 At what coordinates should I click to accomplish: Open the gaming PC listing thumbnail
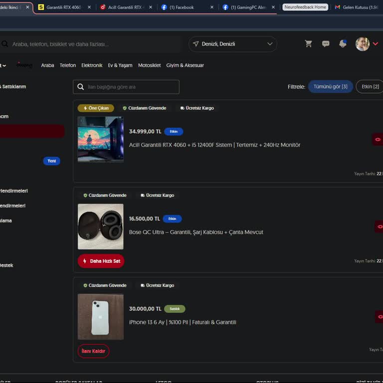click(x=101, y=139)
